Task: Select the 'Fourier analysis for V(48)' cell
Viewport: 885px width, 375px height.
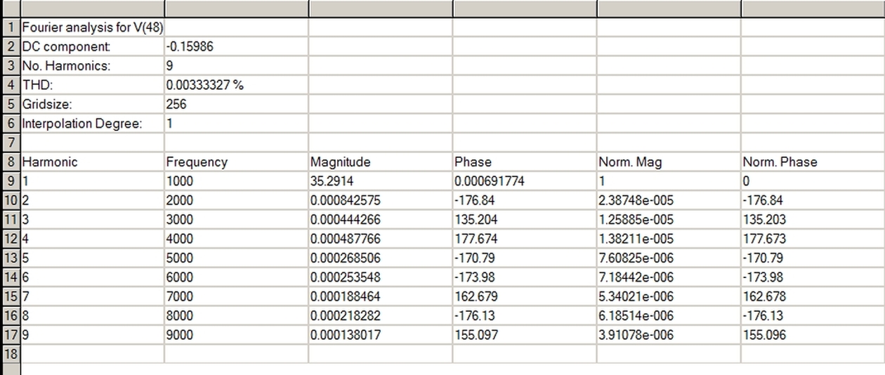Action: [x=92, y=28]
